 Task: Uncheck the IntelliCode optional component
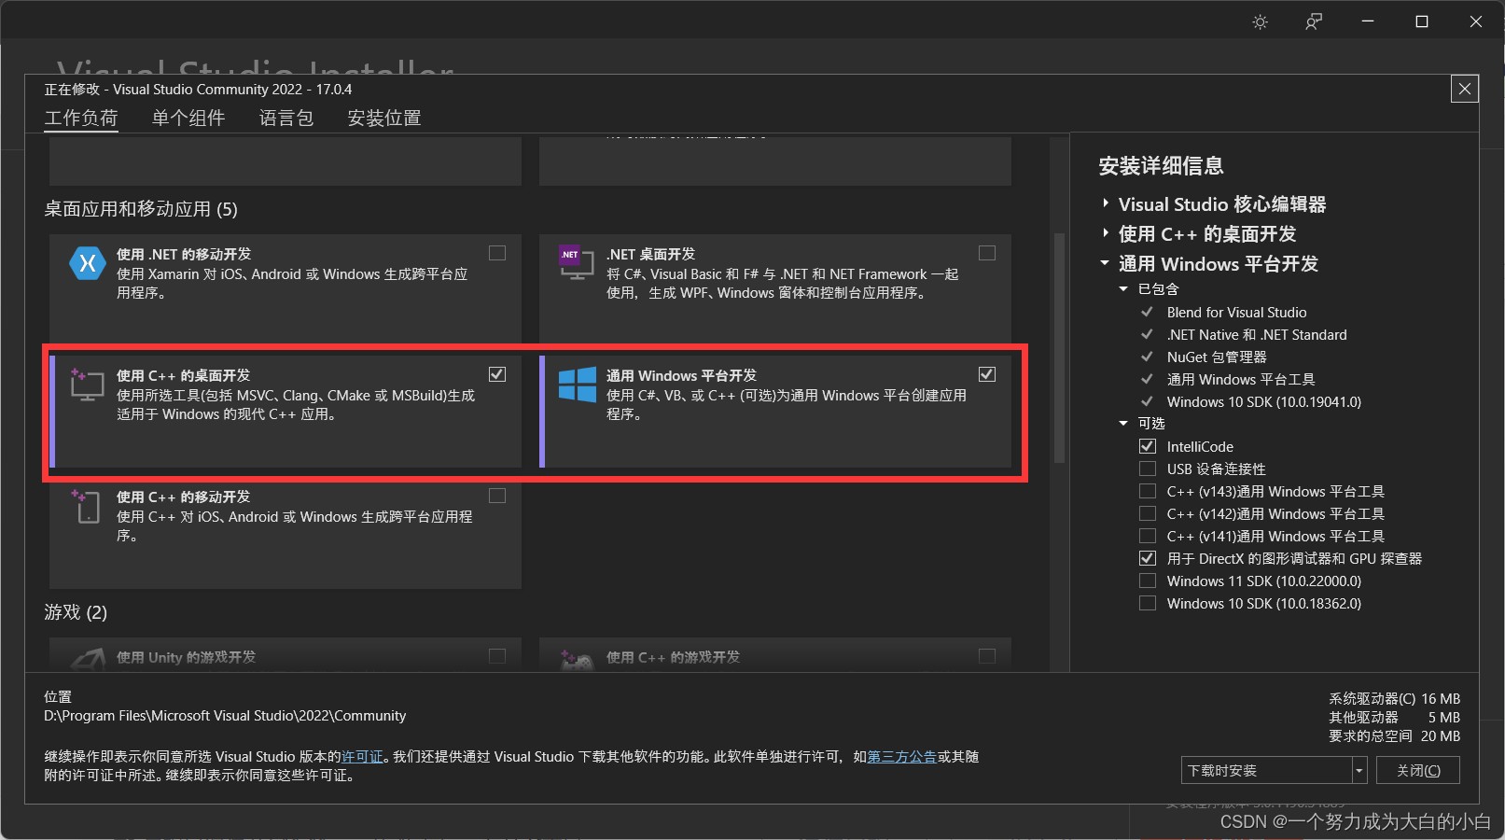click(x=1147, y=446)
